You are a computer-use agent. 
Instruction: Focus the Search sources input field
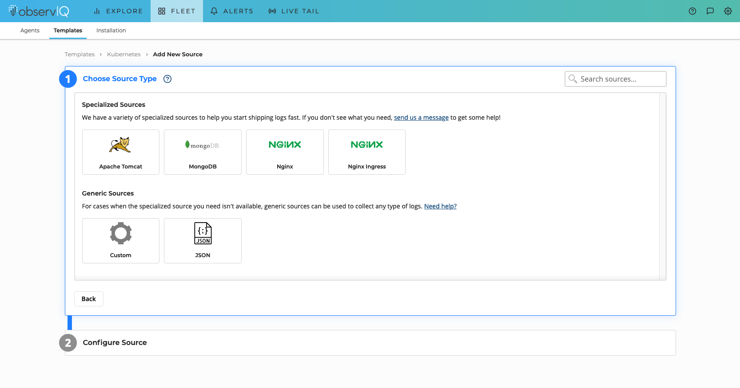[x=616, y=79]
